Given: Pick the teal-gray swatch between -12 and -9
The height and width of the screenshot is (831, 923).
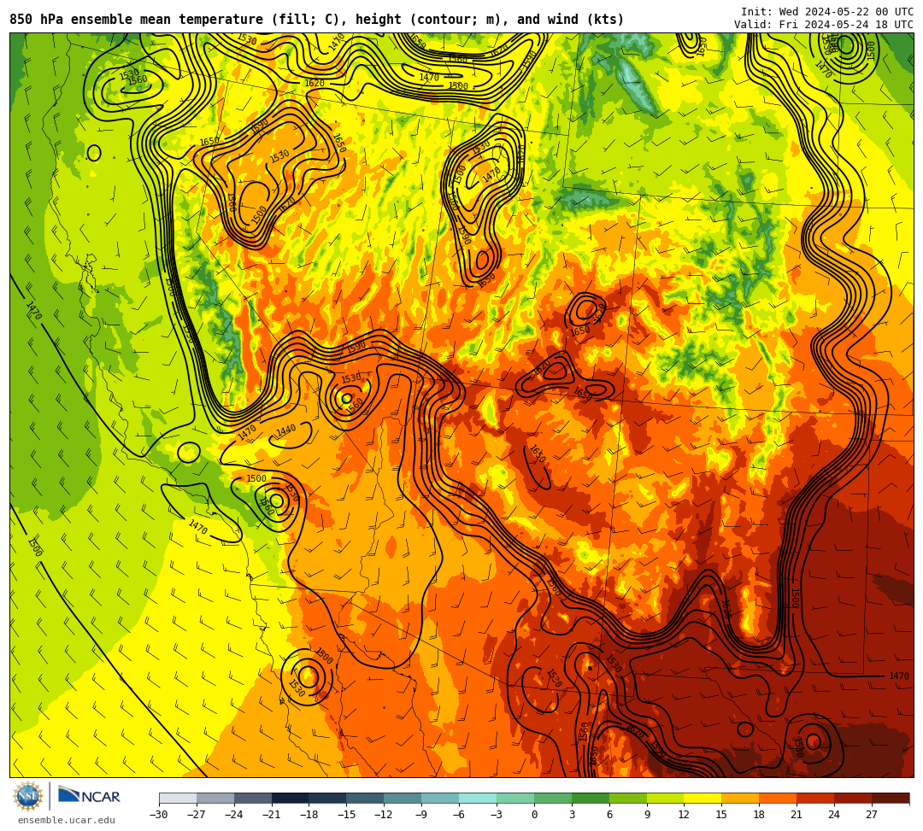Looking at the screenshot, I should point(403,798).
